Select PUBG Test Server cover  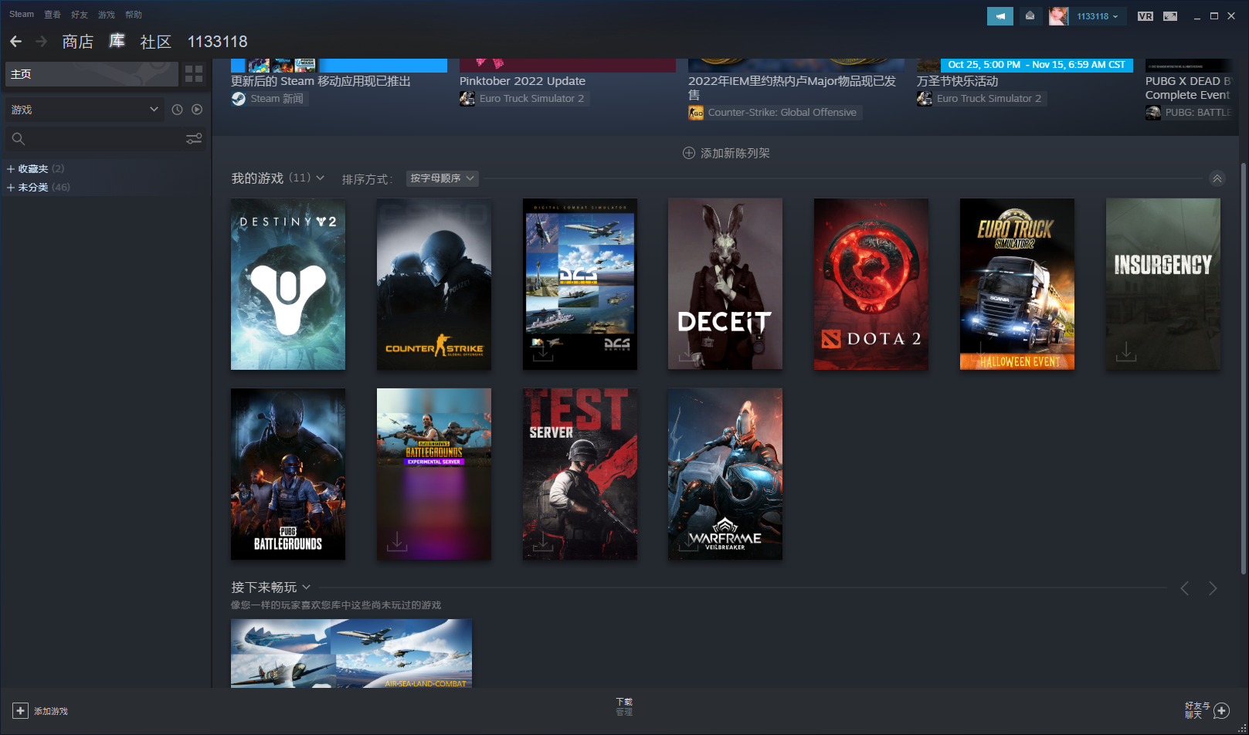point(580,474)
